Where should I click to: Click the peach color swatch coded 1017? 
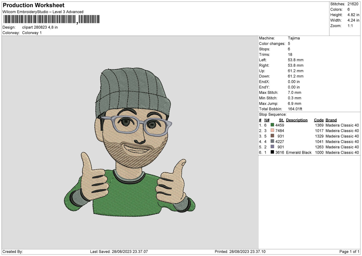[272, 131]
